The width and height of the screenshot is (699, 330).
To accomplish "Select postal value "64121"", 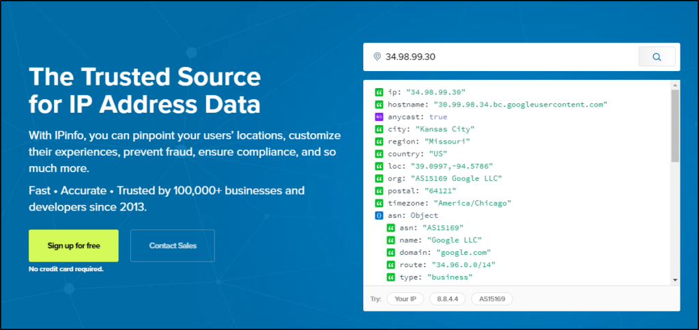I will point(440,191).
